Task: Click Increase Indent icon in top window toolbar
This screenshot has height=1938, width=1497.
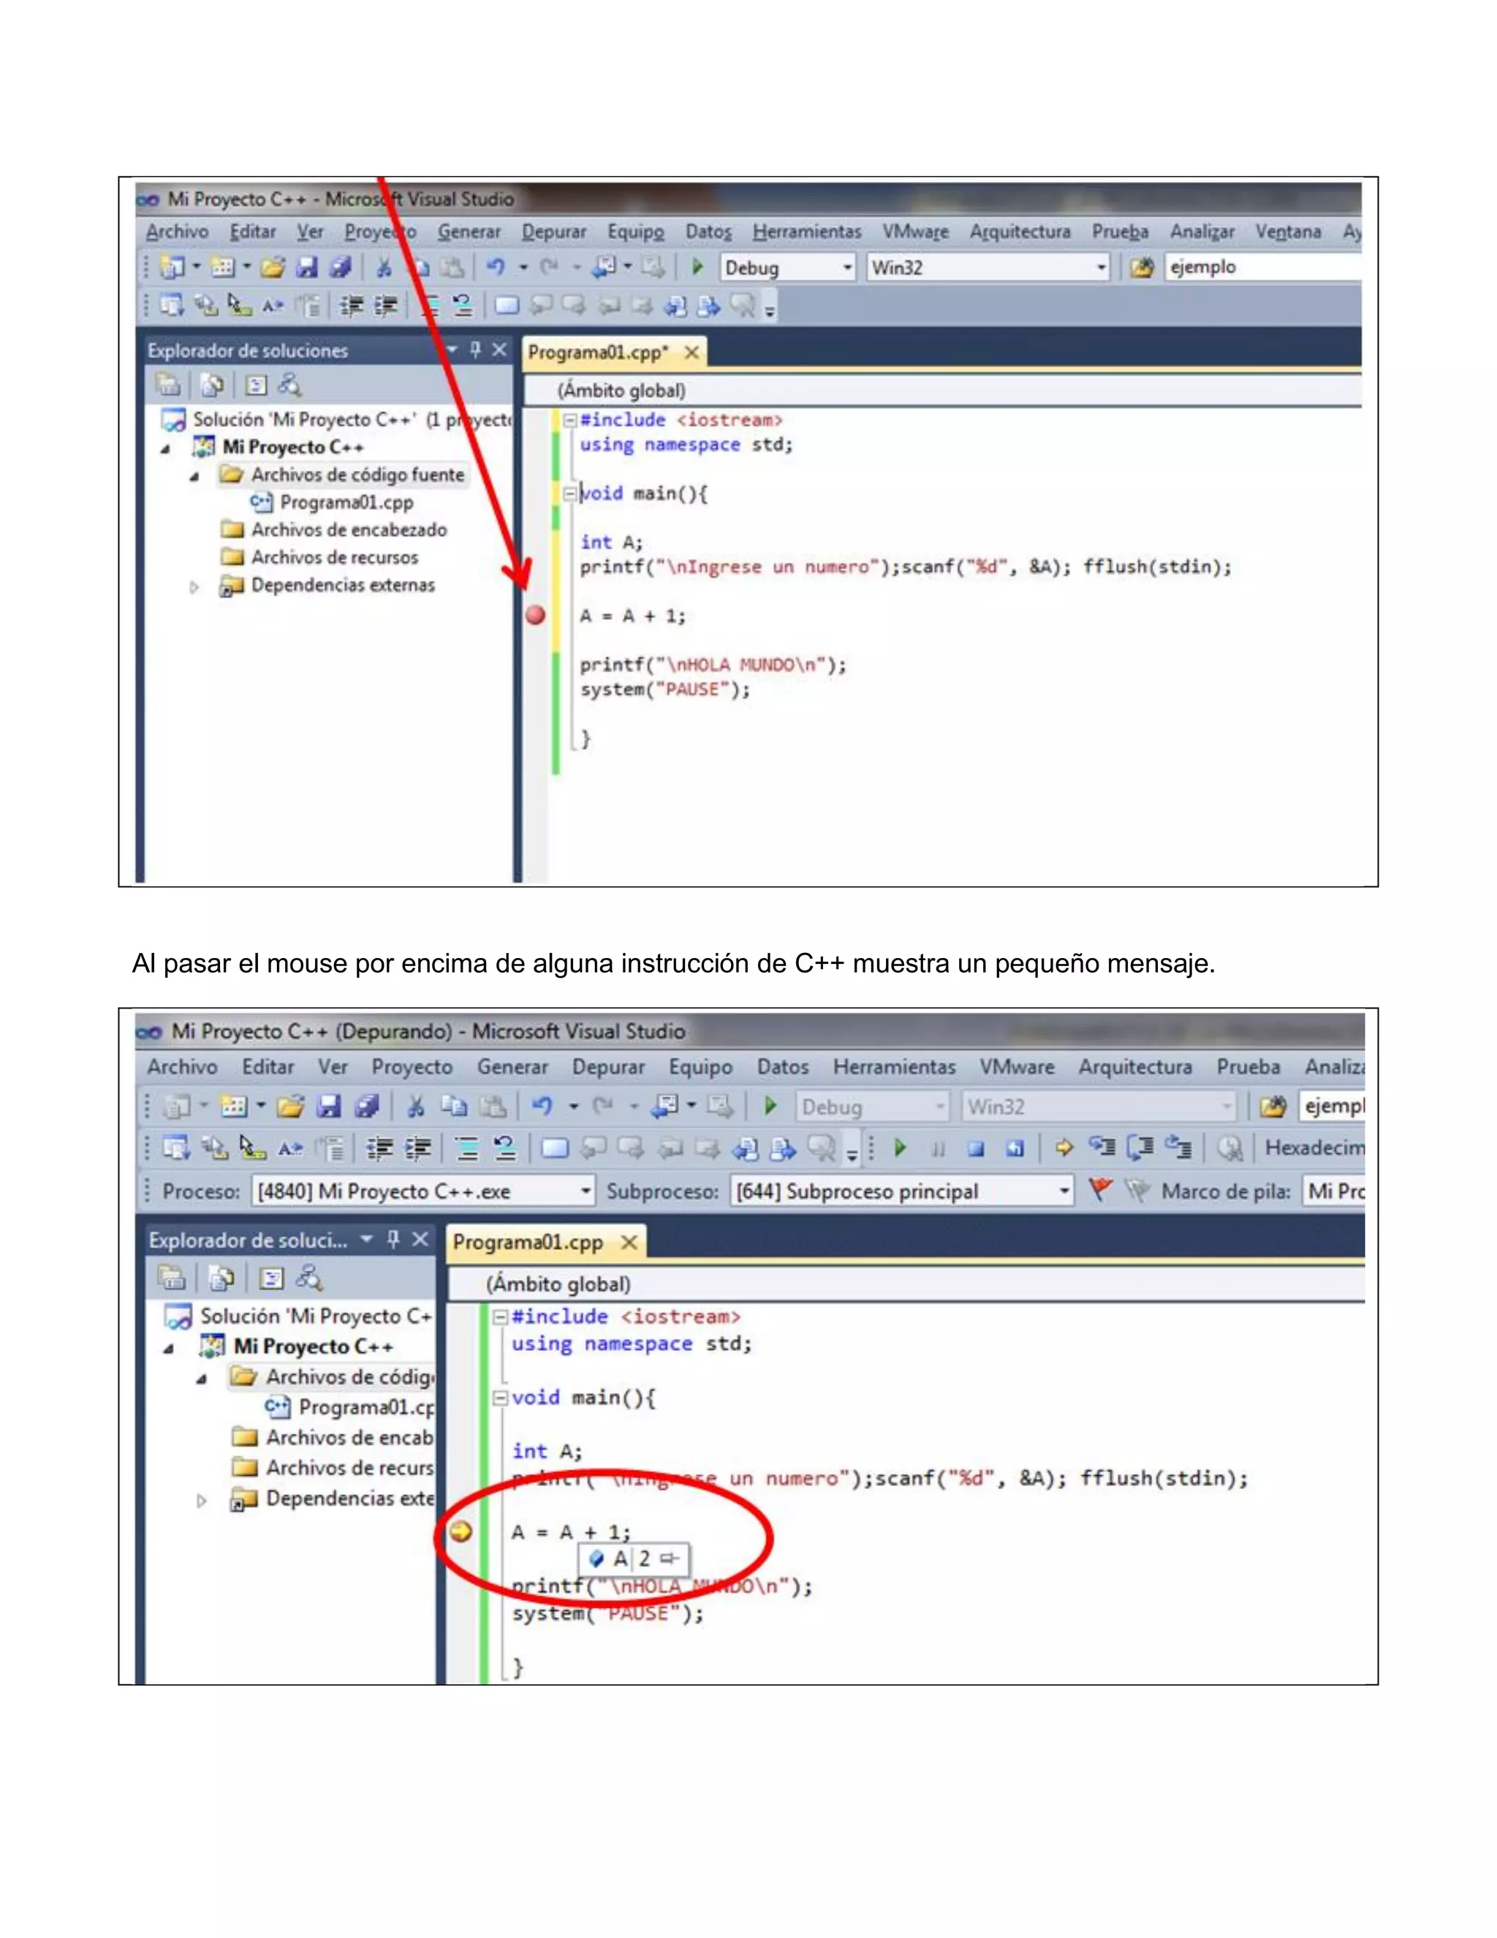Action: tap(385, 306)
